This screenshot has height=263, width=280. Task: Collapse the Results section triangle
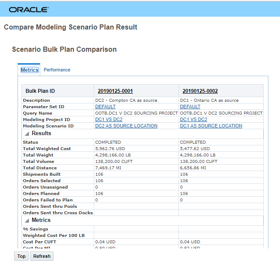[27, 134]
